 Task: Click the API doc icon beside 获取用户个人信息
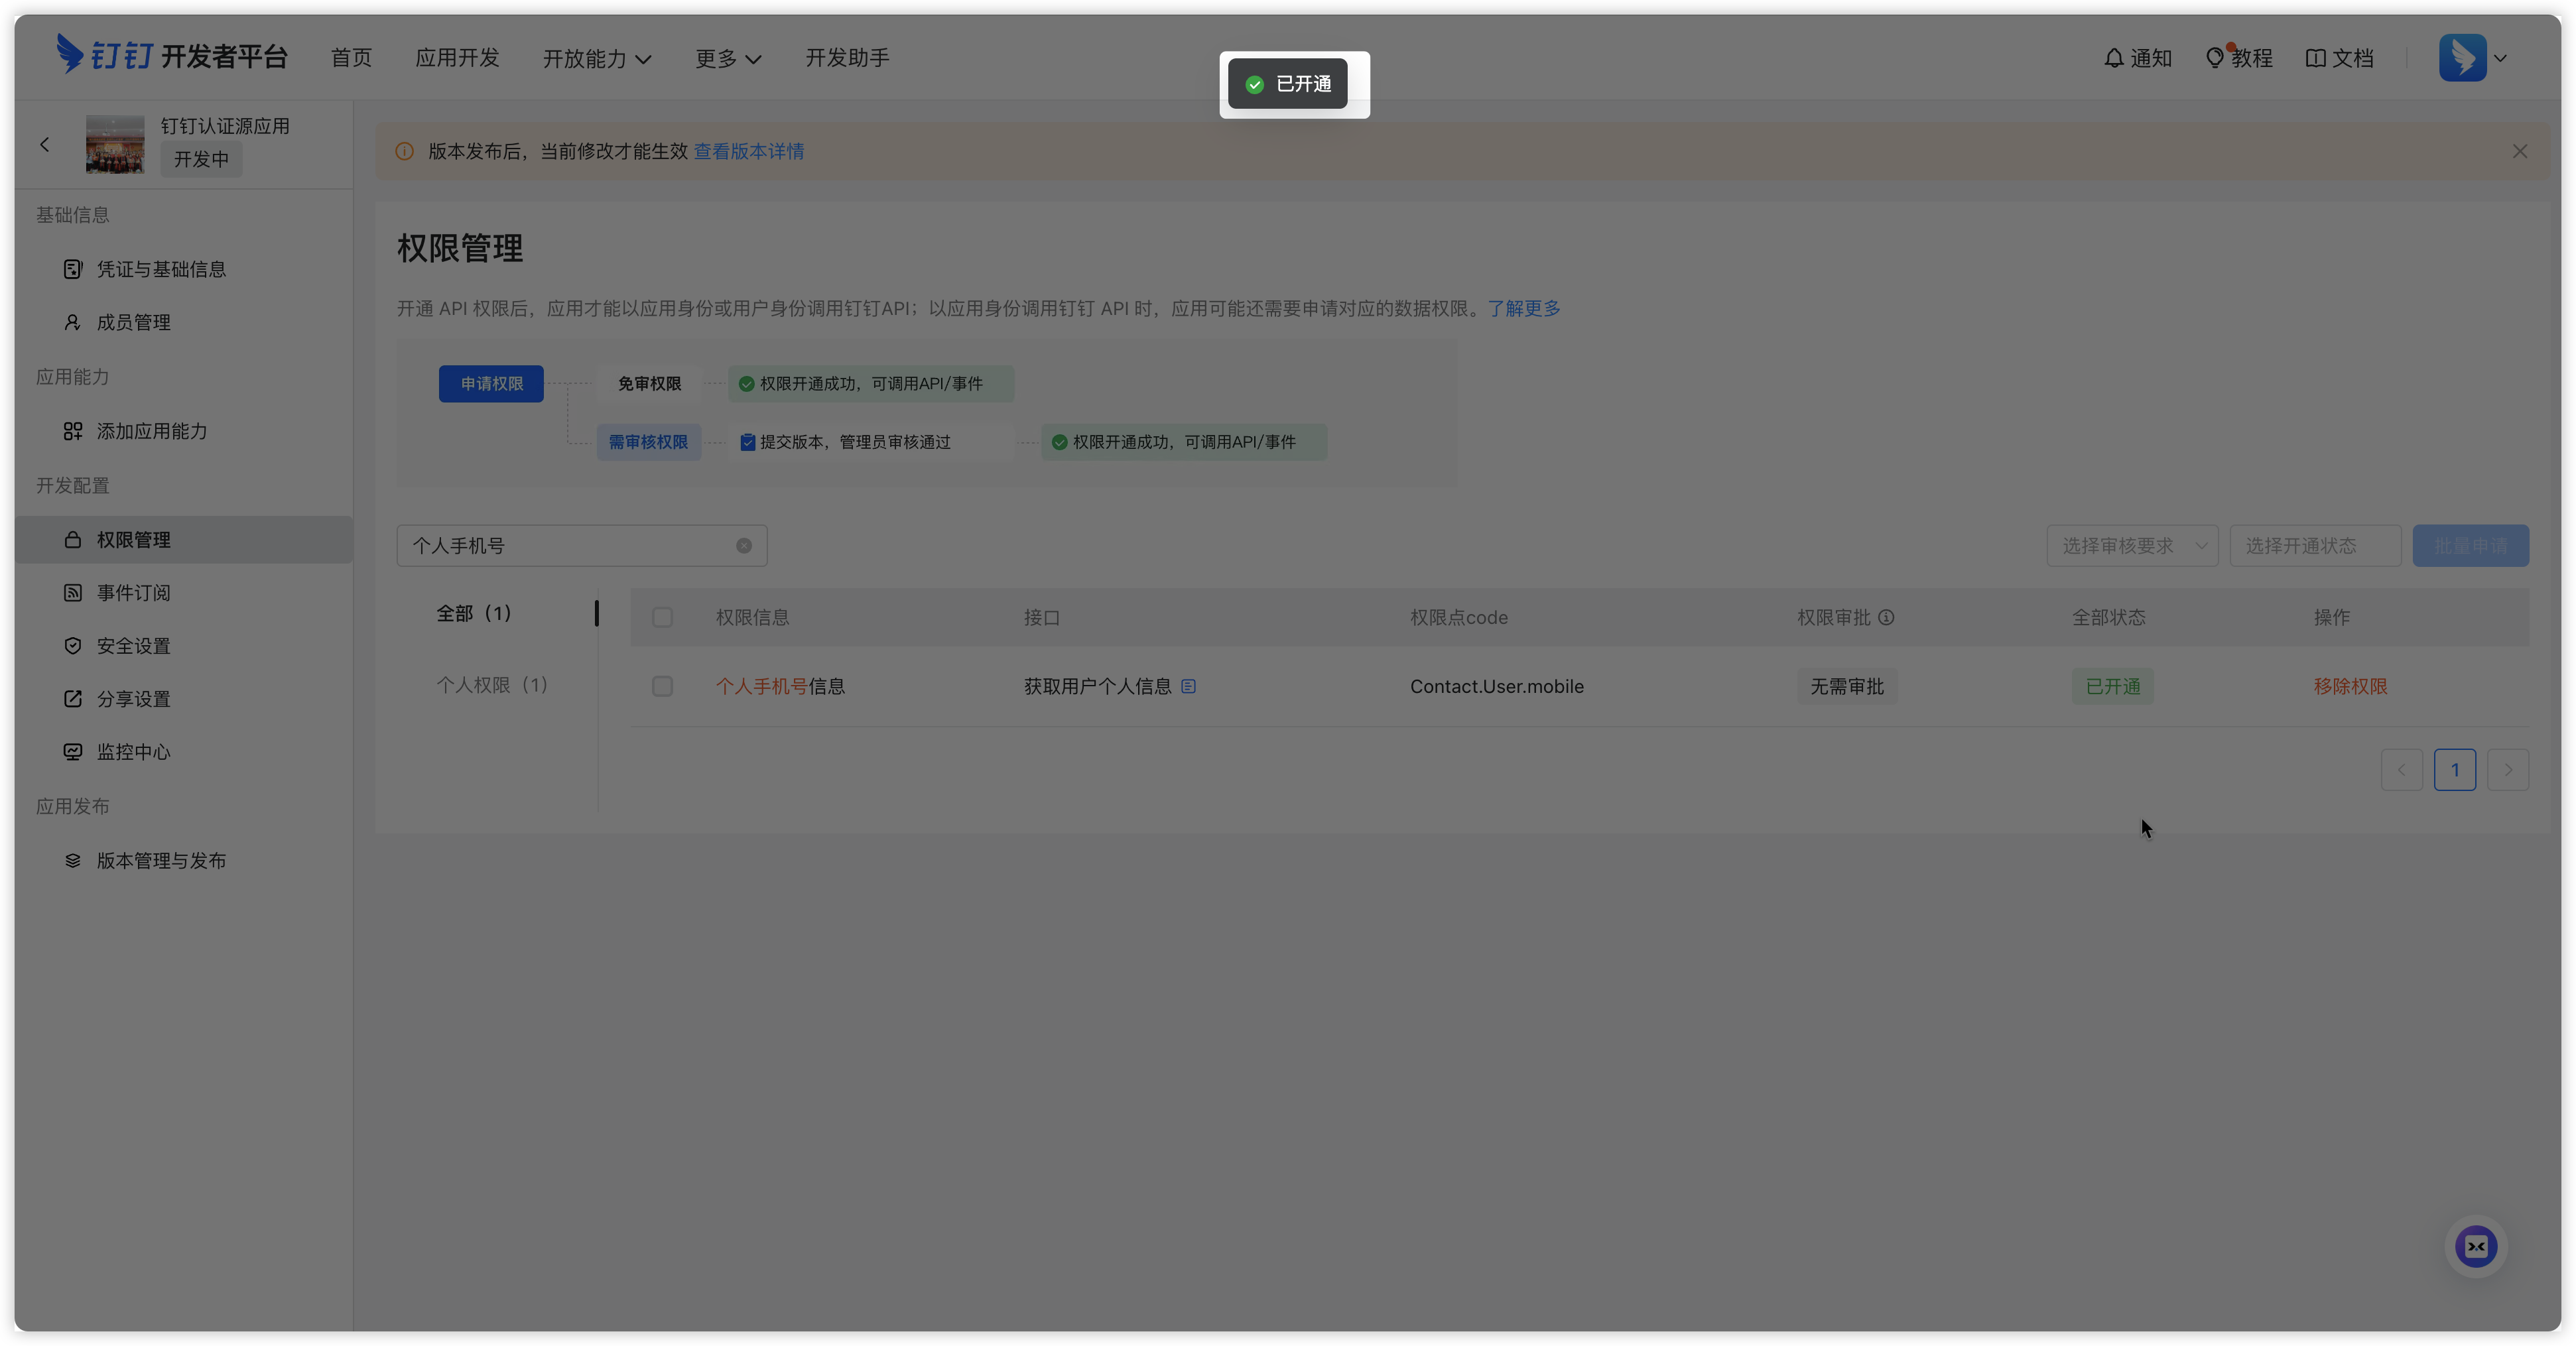coord(1188,686)
